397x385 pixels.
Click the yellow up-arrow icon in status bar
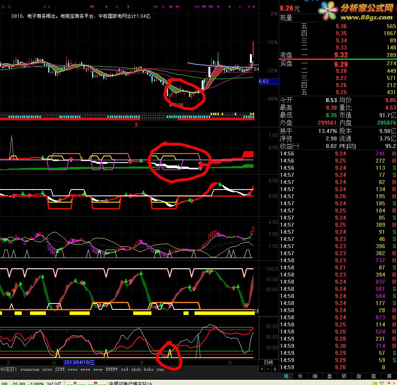[375, 383]
